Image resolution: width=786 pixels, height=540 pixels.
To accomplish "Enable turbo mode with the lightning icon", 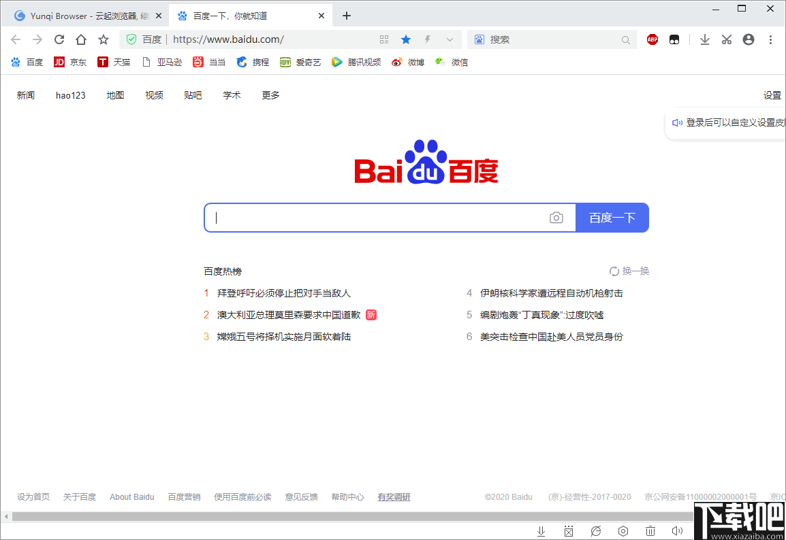I will (428, 39).
